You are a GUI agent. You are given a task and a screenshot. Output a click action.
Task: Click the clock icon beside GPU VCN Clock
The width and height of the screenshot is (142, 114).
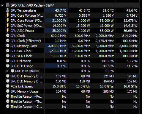[x=8, y=56]
